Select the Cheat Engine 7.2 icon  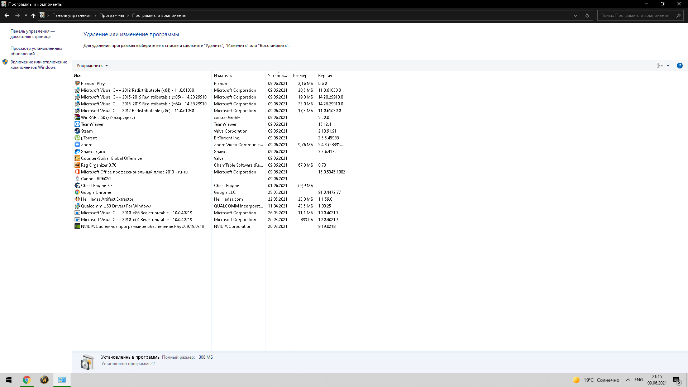tap(77, 185)
